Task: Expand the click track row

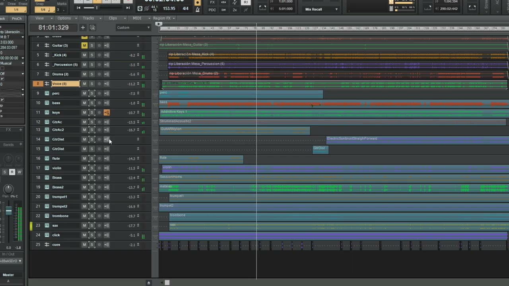Action: coord(138,235)
